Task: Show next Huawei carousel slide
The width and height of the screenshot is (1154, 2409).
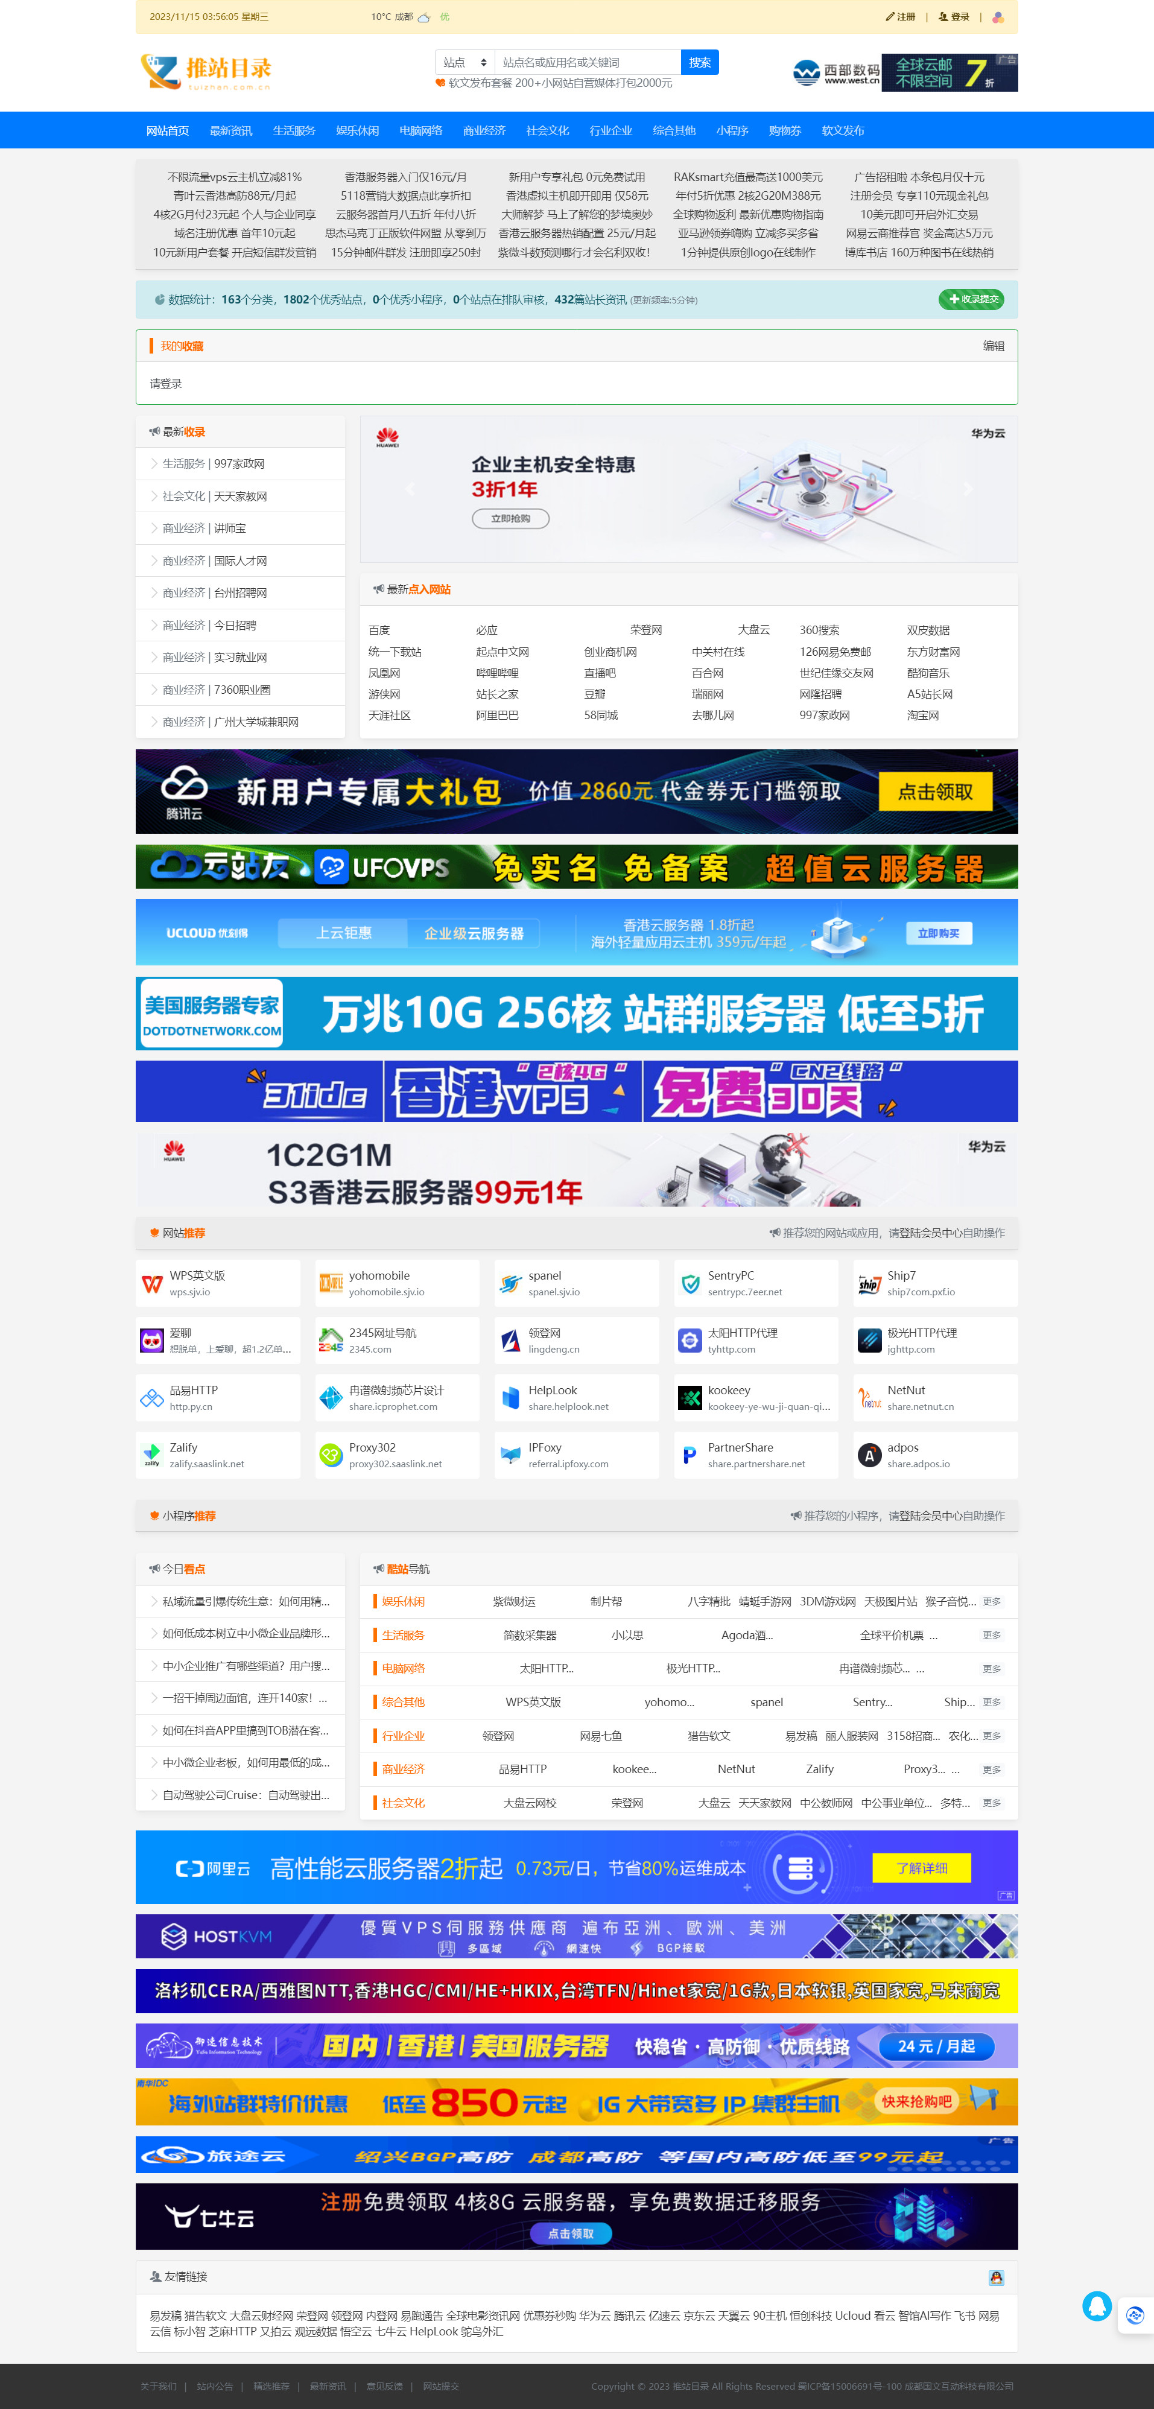Action: 968,489
